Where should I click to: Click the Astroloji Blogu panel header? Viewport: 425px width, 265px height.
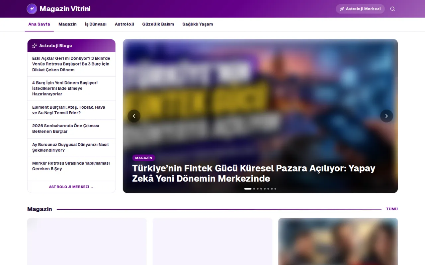[71, 46]
